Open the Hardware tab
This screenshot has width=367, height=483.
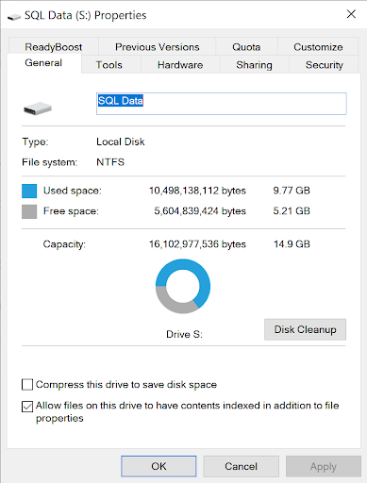180,65
